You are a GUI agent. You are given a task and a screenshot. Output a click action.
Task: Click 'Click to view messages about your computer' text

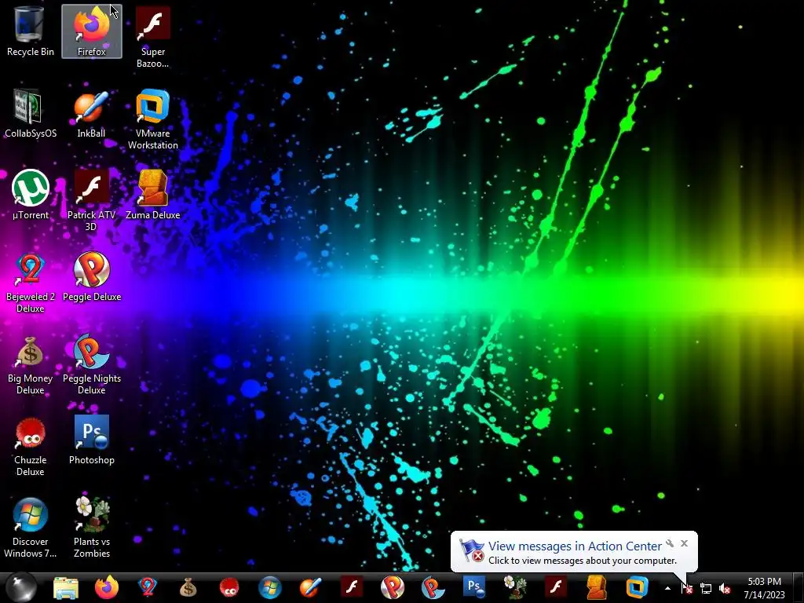tap(583, 561)
